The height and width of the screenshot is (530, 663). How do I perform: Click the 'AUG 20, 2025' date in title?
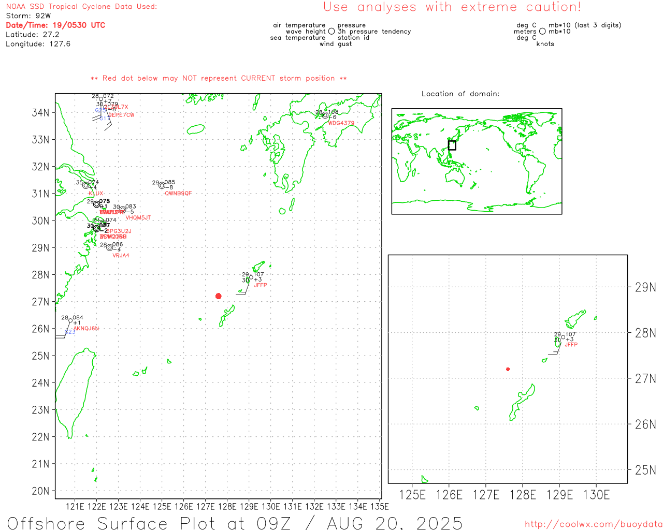tap(395, 523)
